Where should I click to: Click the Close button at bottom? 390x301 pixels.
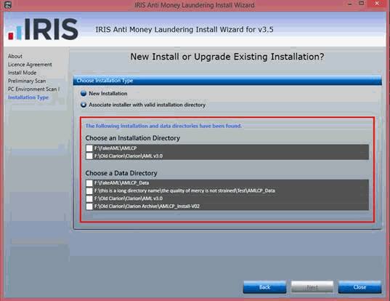(359, 287)
